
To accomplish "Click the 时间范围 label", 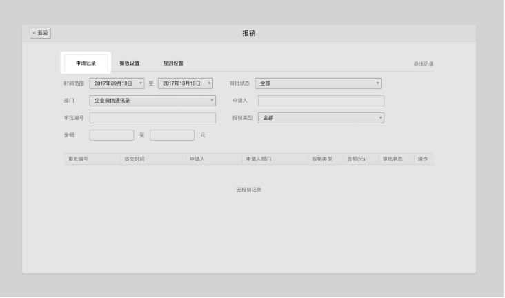I will [74, 83].
